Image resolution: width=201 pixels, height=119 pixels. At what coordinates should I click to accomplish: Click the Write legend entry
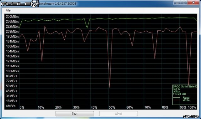pos(186,100)
